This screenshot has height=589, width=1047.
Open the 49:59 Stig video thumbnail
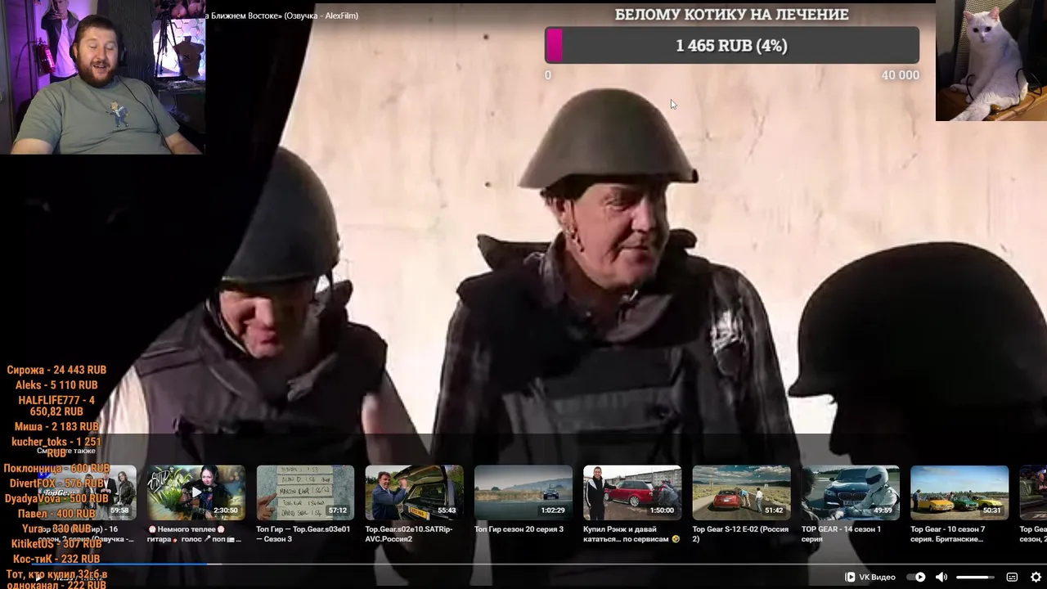[851, 492]
